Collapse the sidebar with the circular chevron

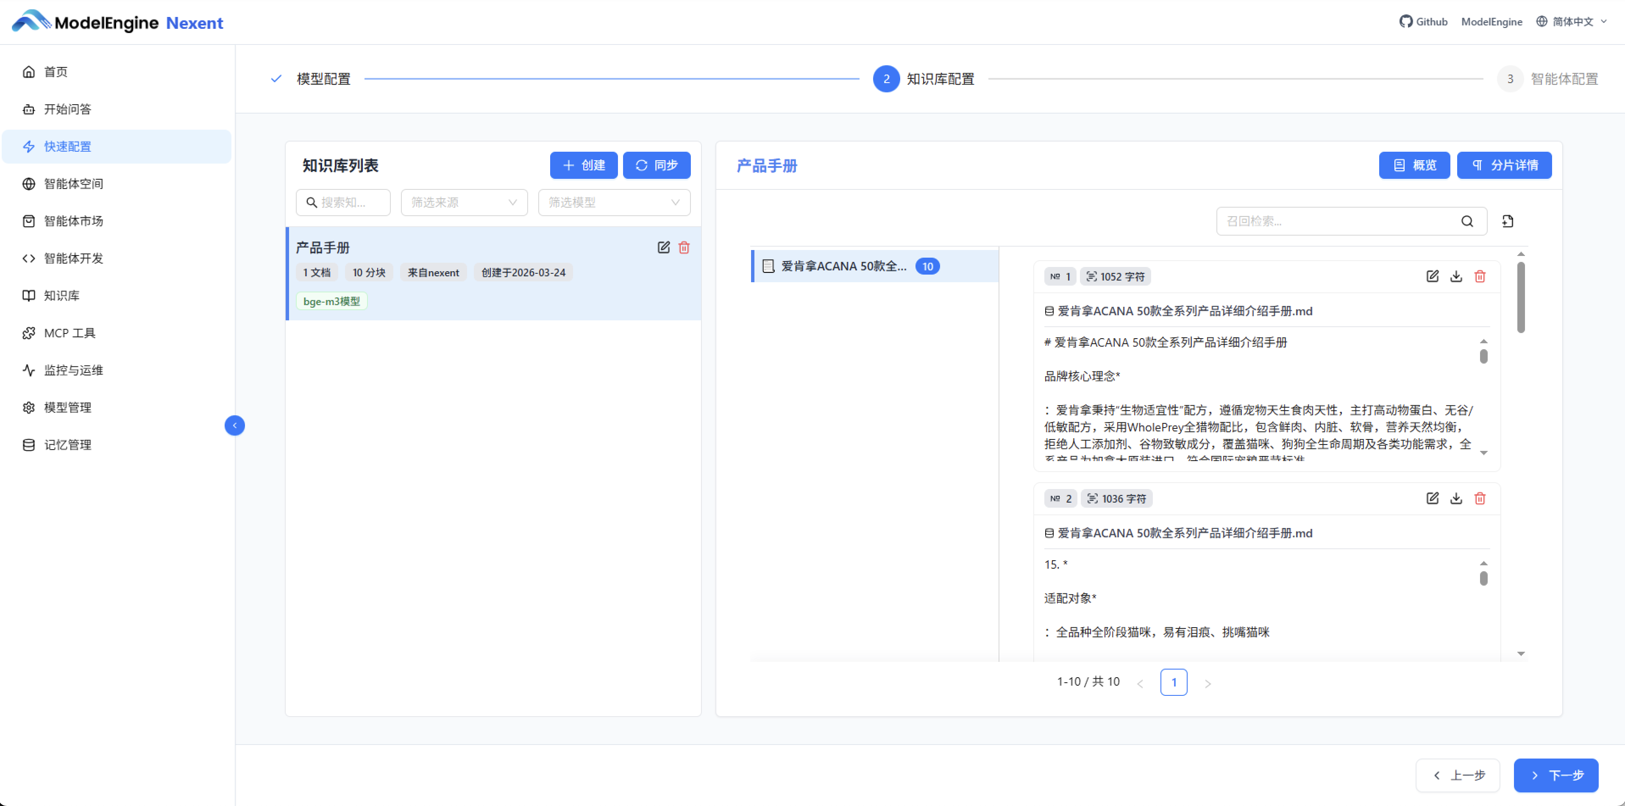[235, 426]
